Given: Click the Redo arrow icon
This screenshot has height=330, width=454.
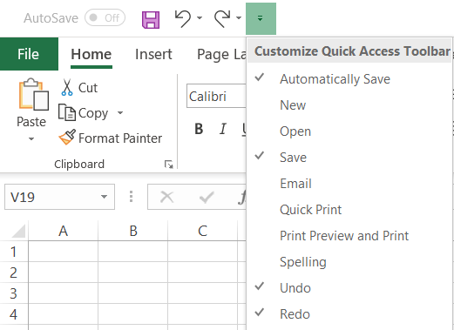Looking at the screenshot, I should 222,18.
